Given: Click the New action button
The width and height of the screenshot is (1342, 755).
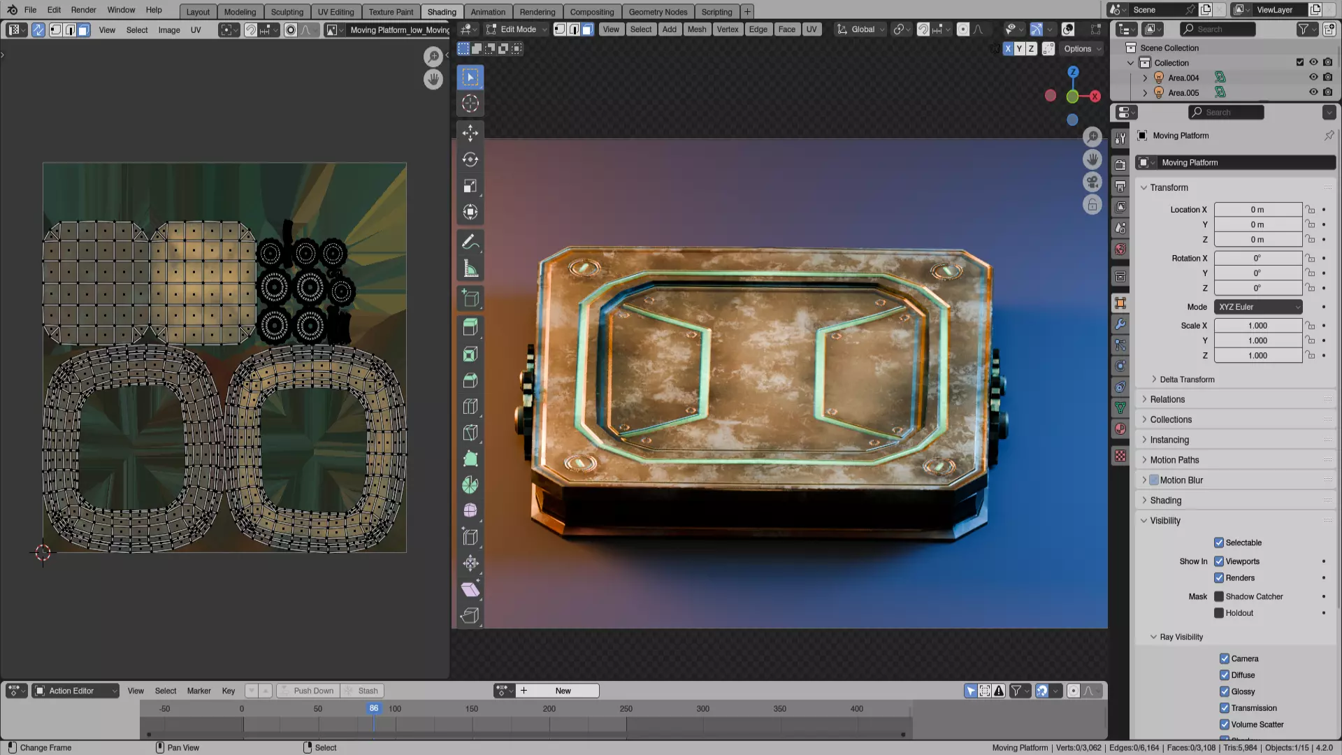Looking at the screenshot, I should [563, 691].
